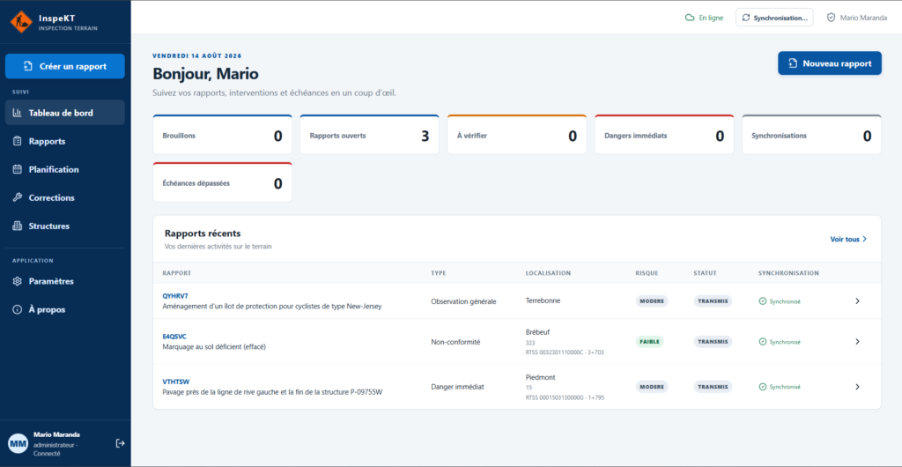
Task: Click the TRANSMIS status badge in E4QSVC row
Action: (x=713, y=342)
